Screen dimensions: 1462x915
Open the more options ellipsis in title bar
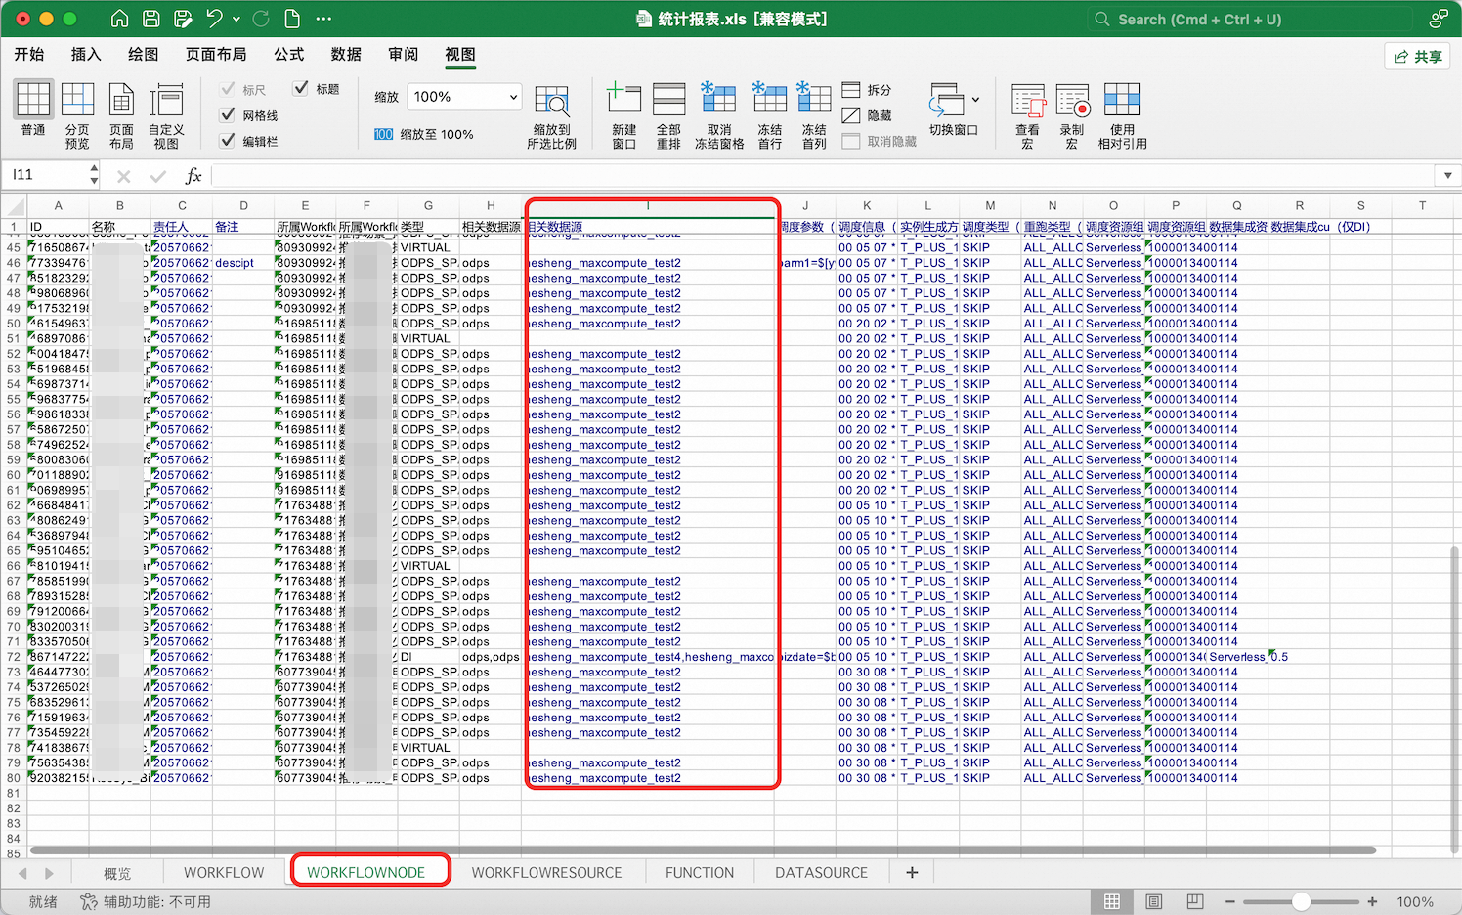(x=323, y=19)
